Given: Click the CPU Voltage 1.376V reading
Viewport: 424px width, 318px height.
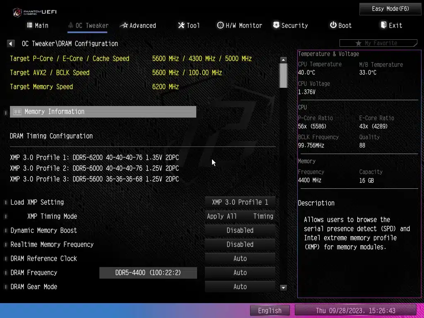Looking at the screenshot, I should click(x=307, y=92).
